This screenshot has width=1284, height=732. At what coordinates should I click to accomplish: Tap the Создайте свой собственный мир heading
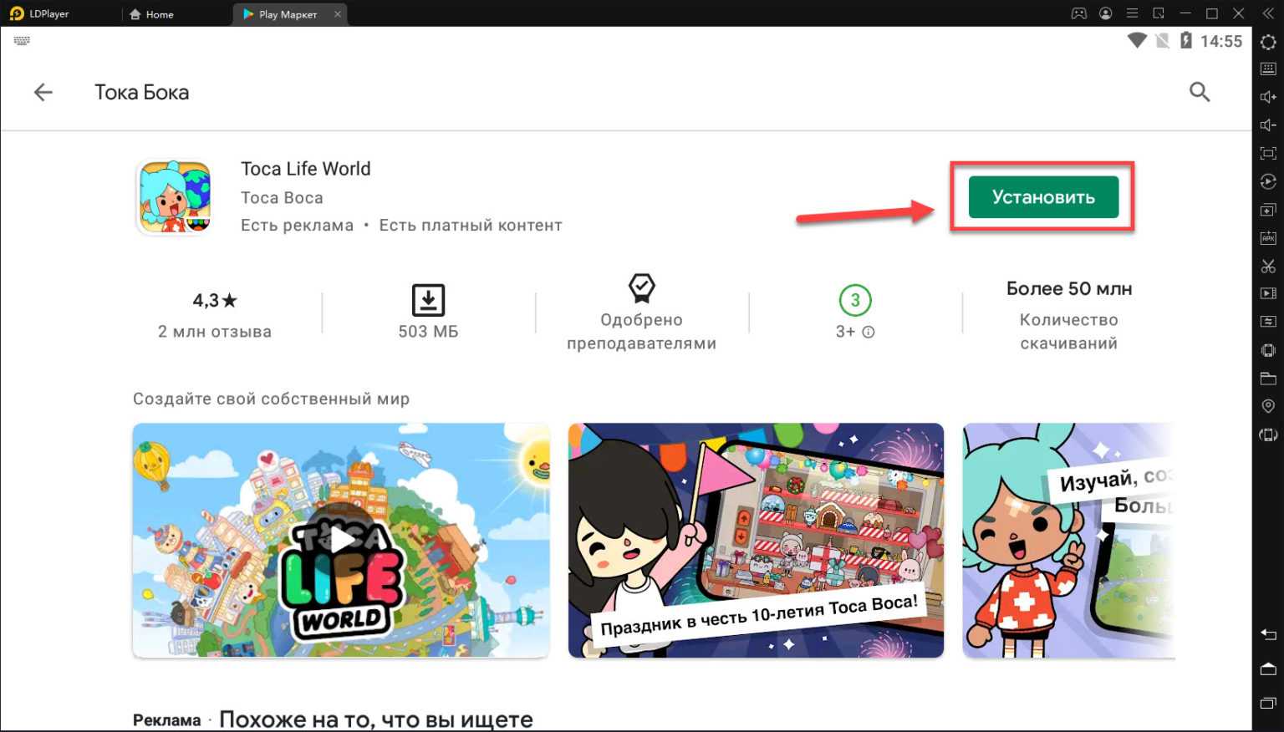pyautogui.click(x=271, y=399)
